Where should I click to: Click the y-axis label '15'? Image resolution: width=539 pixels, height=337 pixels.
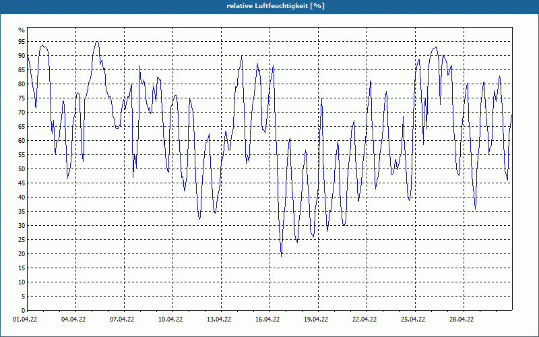[22, 268]
